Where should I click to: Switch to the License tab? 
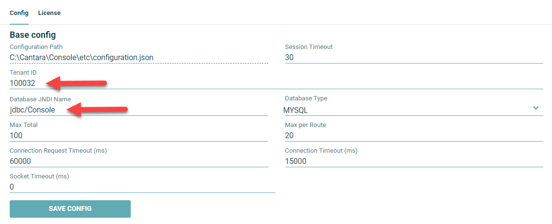click(49, 13)
